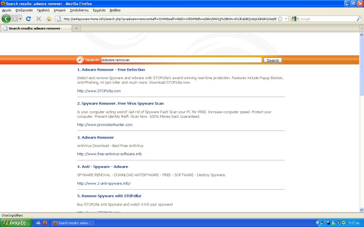Open the Google search engine selector
The height and width of the screenshot is (227, 364).
pos(295,19)
